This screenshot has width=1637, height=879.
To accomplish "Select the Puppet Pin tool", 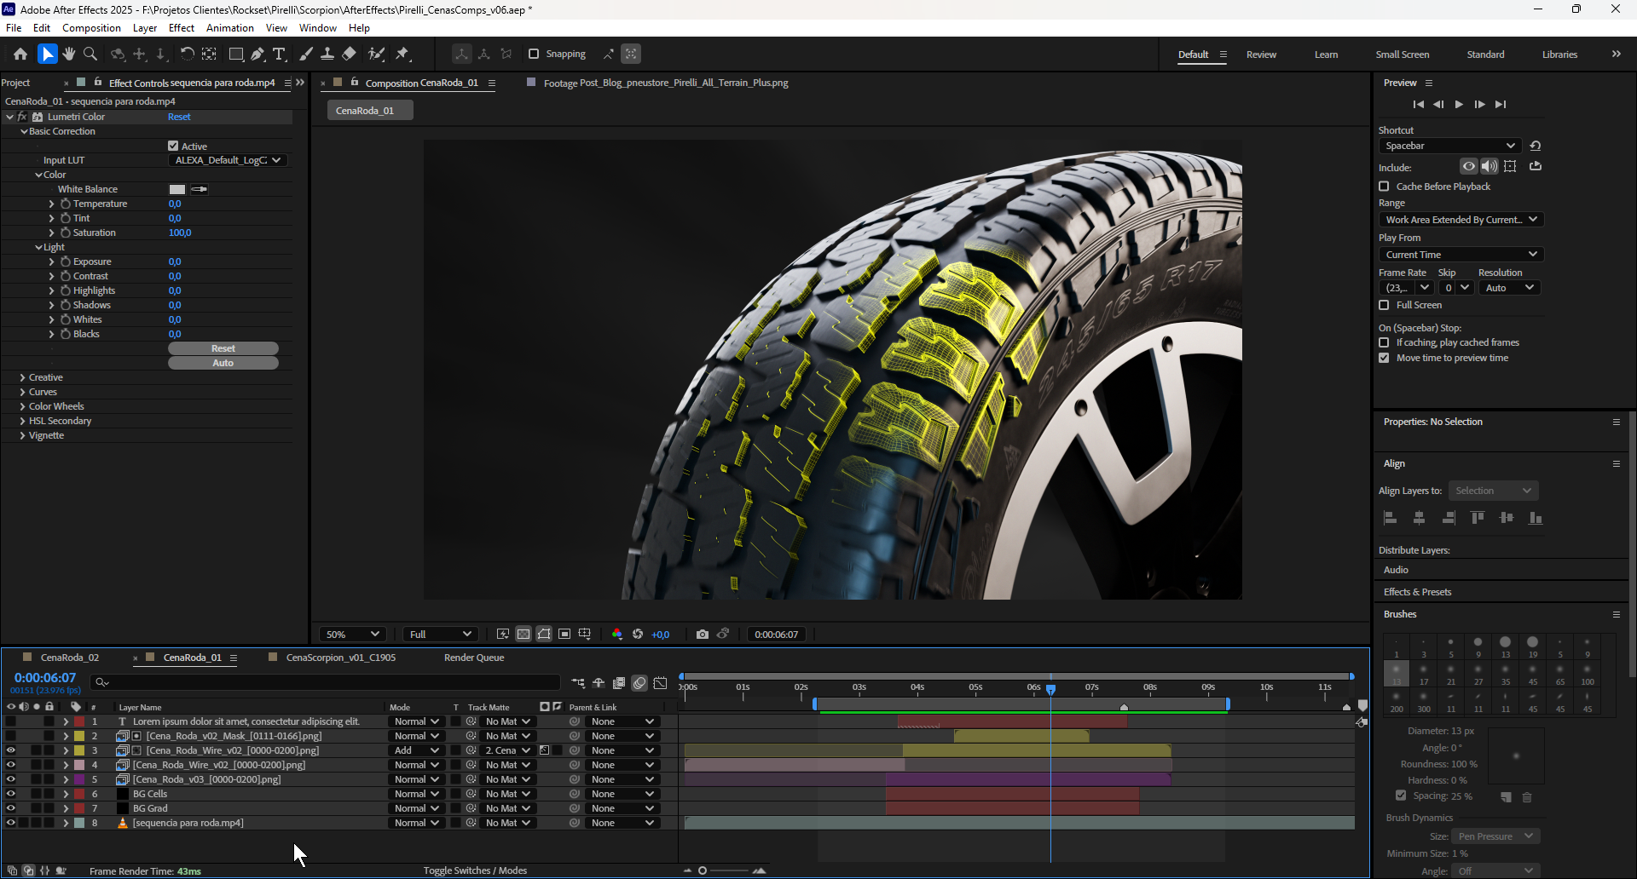I will point(403,54).
